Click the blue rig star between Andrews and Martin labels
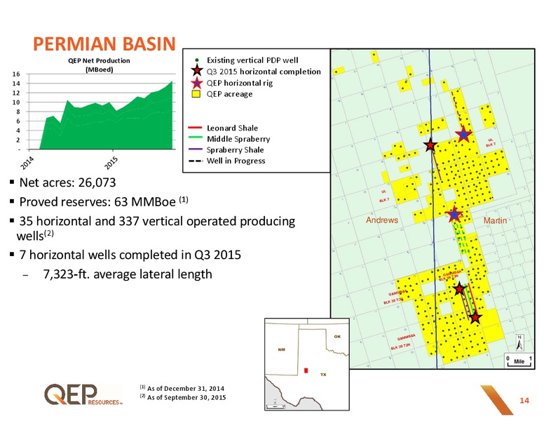Screen dimensions: 544x421 pos(454,215)
